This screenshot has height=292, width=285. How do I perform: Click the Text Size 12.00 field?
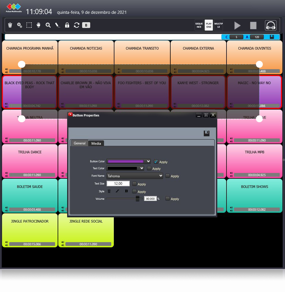[x=118, y=183]
